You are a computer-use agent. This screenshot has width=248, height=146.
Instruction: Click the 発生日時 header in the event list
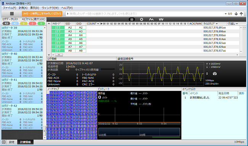click(228, 93)
